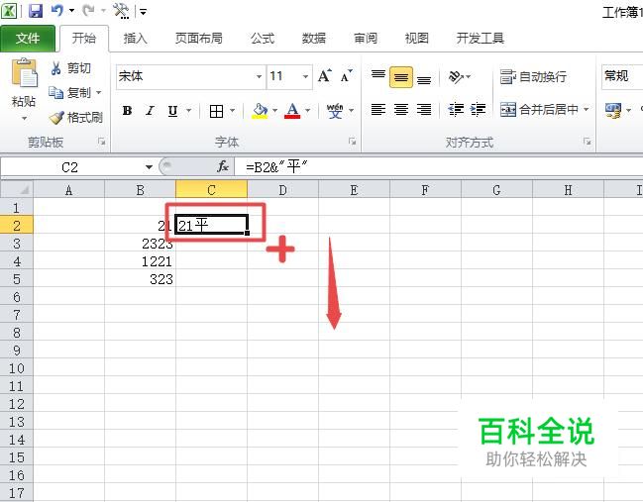
Task: Increase font size with large A icon
Action: 324,76
